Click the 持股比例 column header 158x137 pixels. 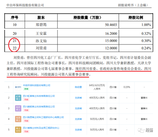coord(136,18)
